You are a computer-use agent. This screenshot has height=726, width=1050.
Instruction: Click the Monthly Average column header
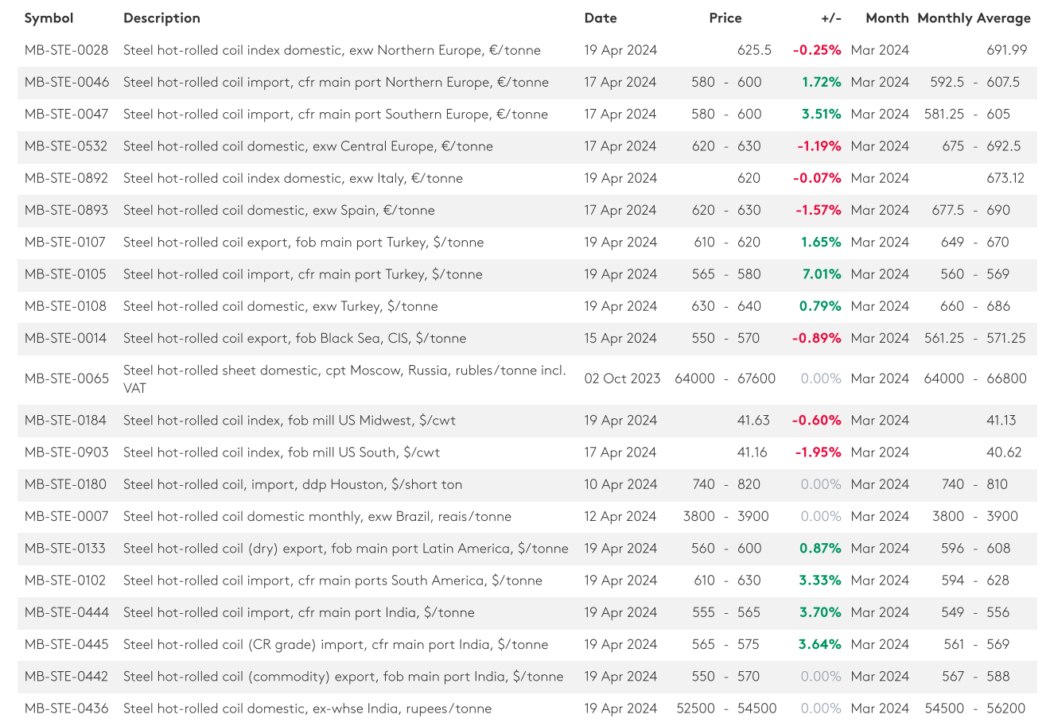point(973,17)
